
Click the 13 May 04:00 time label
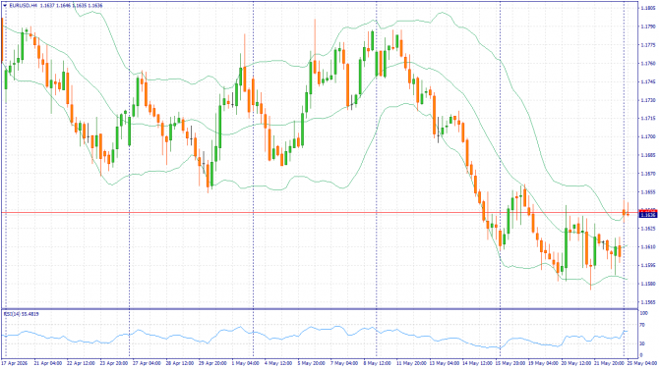pyautogui.click(x=444, y=363)
